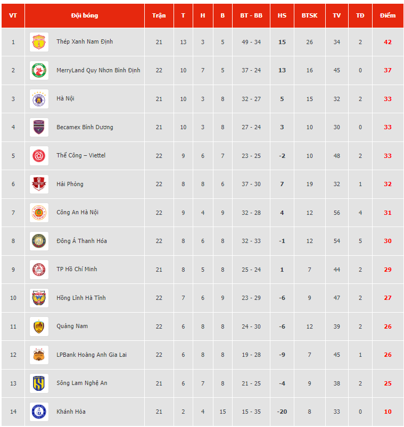
Task: Click Thép Xanh Nam Định's 42 points value
Action: click(x=387, y=42)
